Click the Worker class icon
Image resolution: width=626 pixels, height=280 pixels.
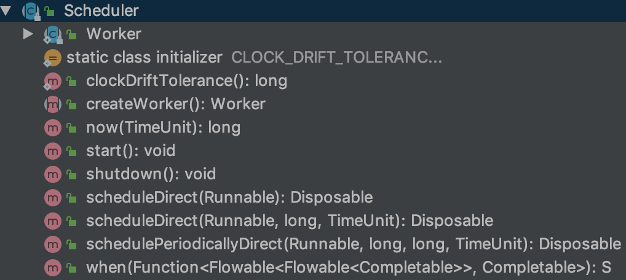[52, 34]
